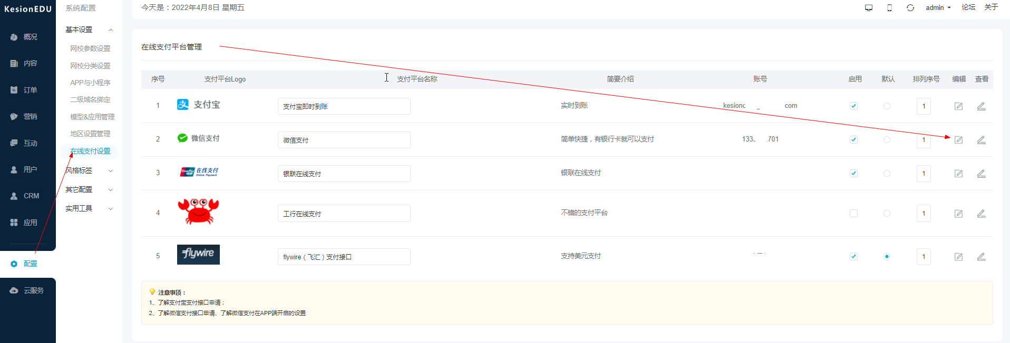This screenshot has width=1010, height=343.
Task: Click the view pencil icon for 支付宝 row
Action: (x=981, y=106)
